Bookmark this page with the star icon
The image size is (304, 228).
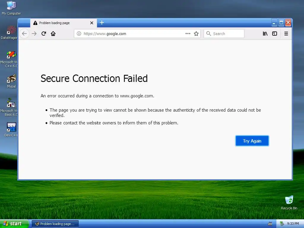pyautogui.click(x=196, y=34)
